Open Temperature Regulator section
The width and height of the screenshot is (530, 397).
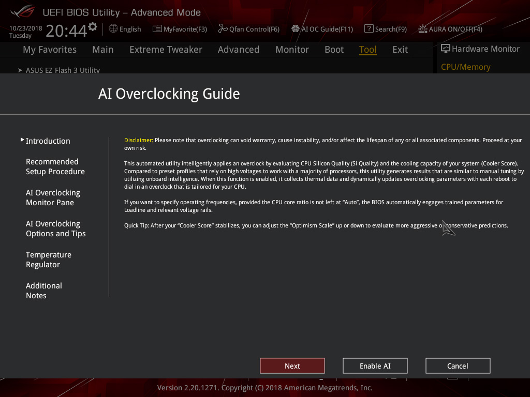(x=49, y=259)
